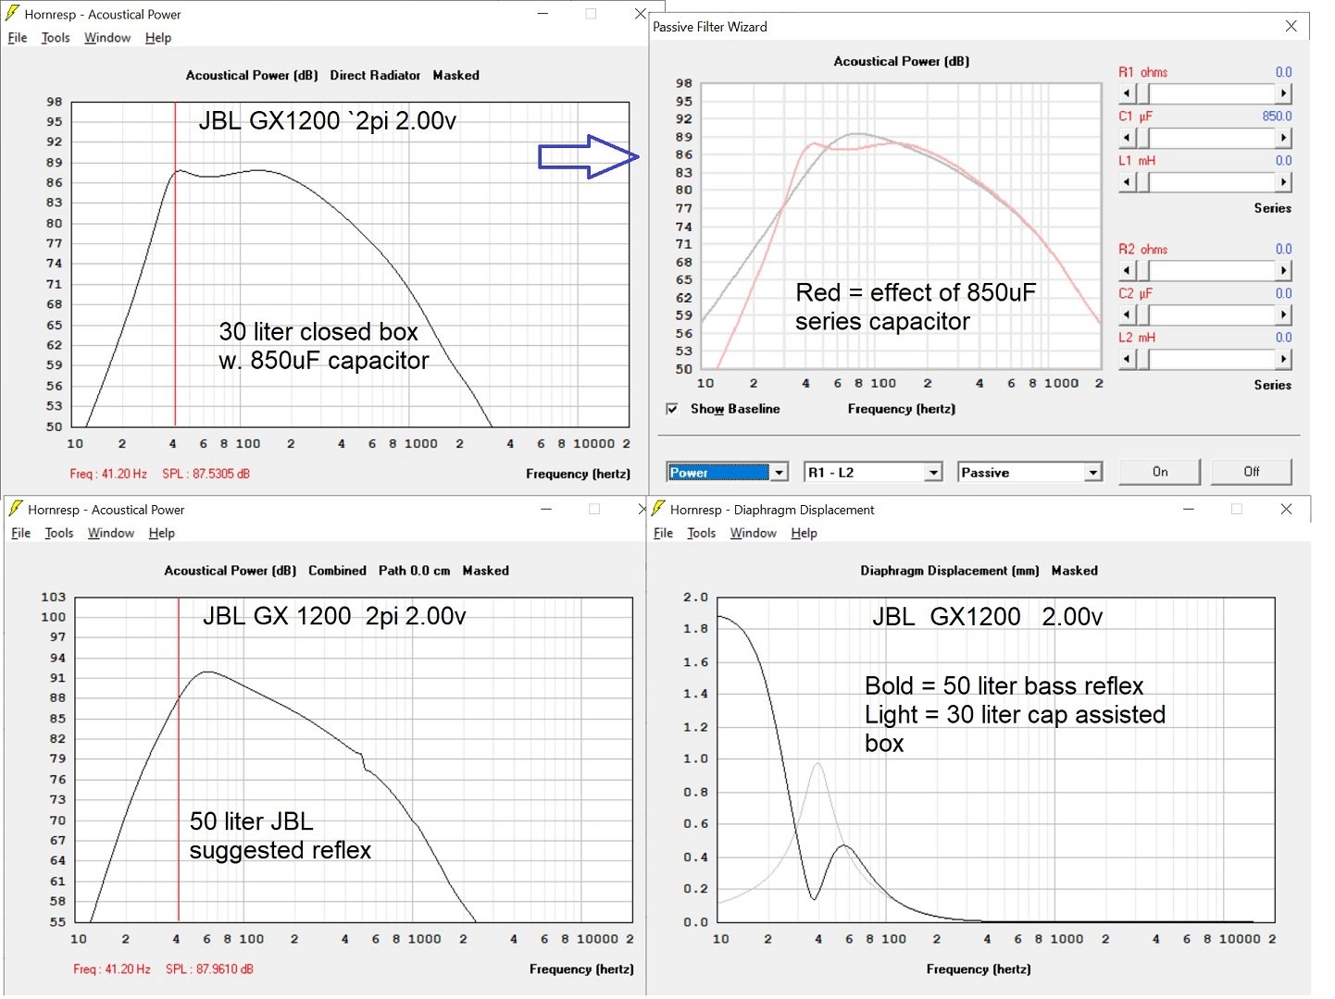Viewport: 1335px width, 999px height.
Task: Open Window menu in top-left Acoustical Power window
Action: [107, 38]
